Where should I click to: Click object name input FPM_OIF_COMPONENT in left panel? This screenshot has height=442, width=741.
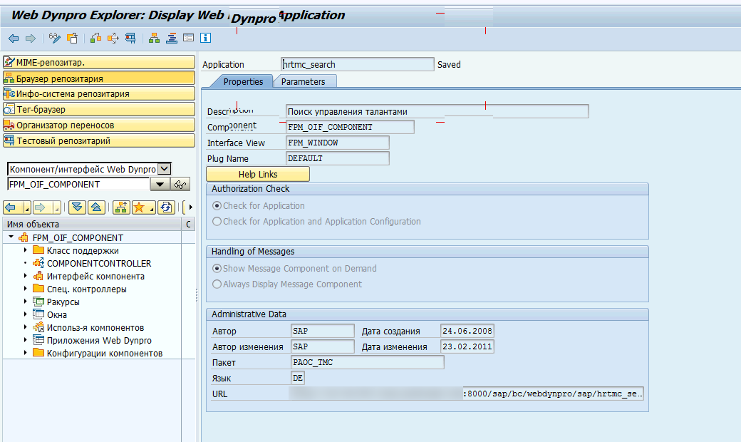78,185
